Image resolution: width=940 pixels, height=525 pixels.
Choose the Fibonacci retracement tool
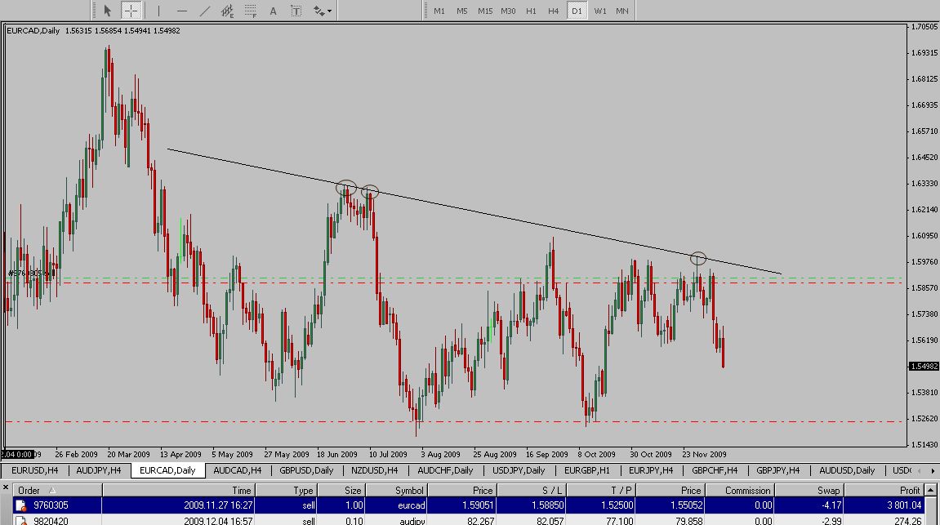coord(251,11)
